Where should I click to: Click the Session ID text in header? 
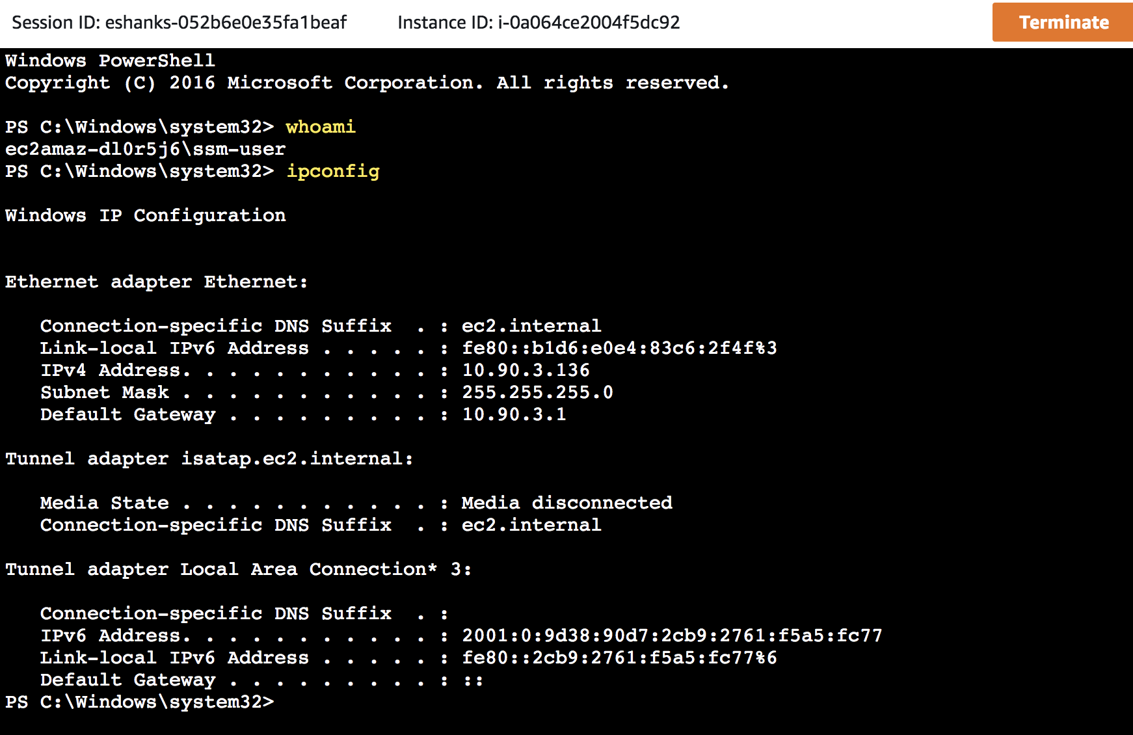click(179, 23)
